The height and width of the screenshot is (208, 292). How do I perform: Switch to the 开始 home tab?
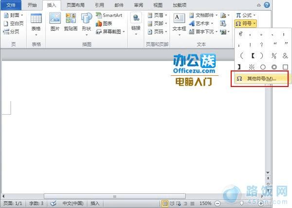pos(32,5)
